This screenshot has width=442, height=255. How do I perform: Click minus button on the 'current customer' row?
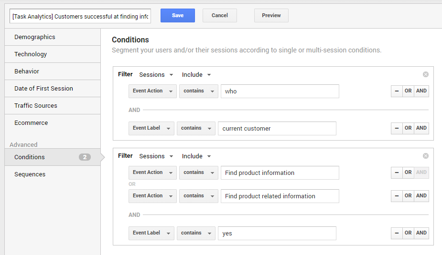point(397,128)
